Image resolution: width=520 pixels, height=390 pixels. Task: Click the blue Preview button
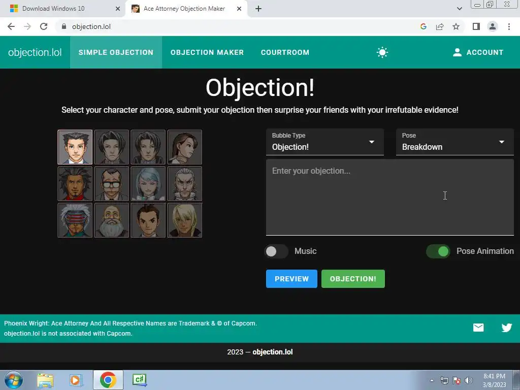tap(291, 279)
